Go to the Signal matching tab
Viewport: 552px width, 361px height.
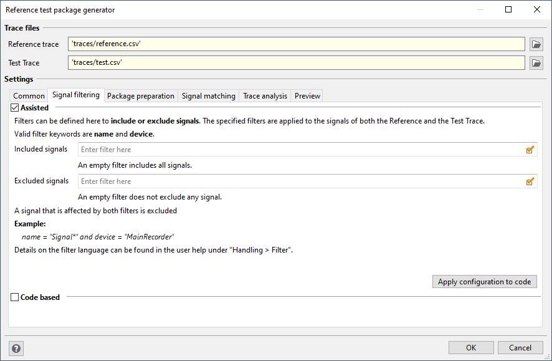tap(209, 96)
